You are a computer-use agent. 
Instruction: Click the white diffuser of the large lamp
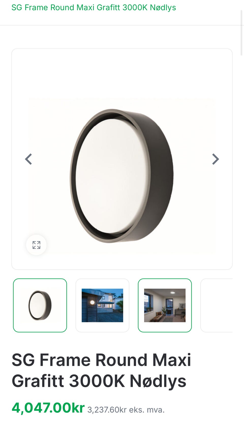point(112,176)
